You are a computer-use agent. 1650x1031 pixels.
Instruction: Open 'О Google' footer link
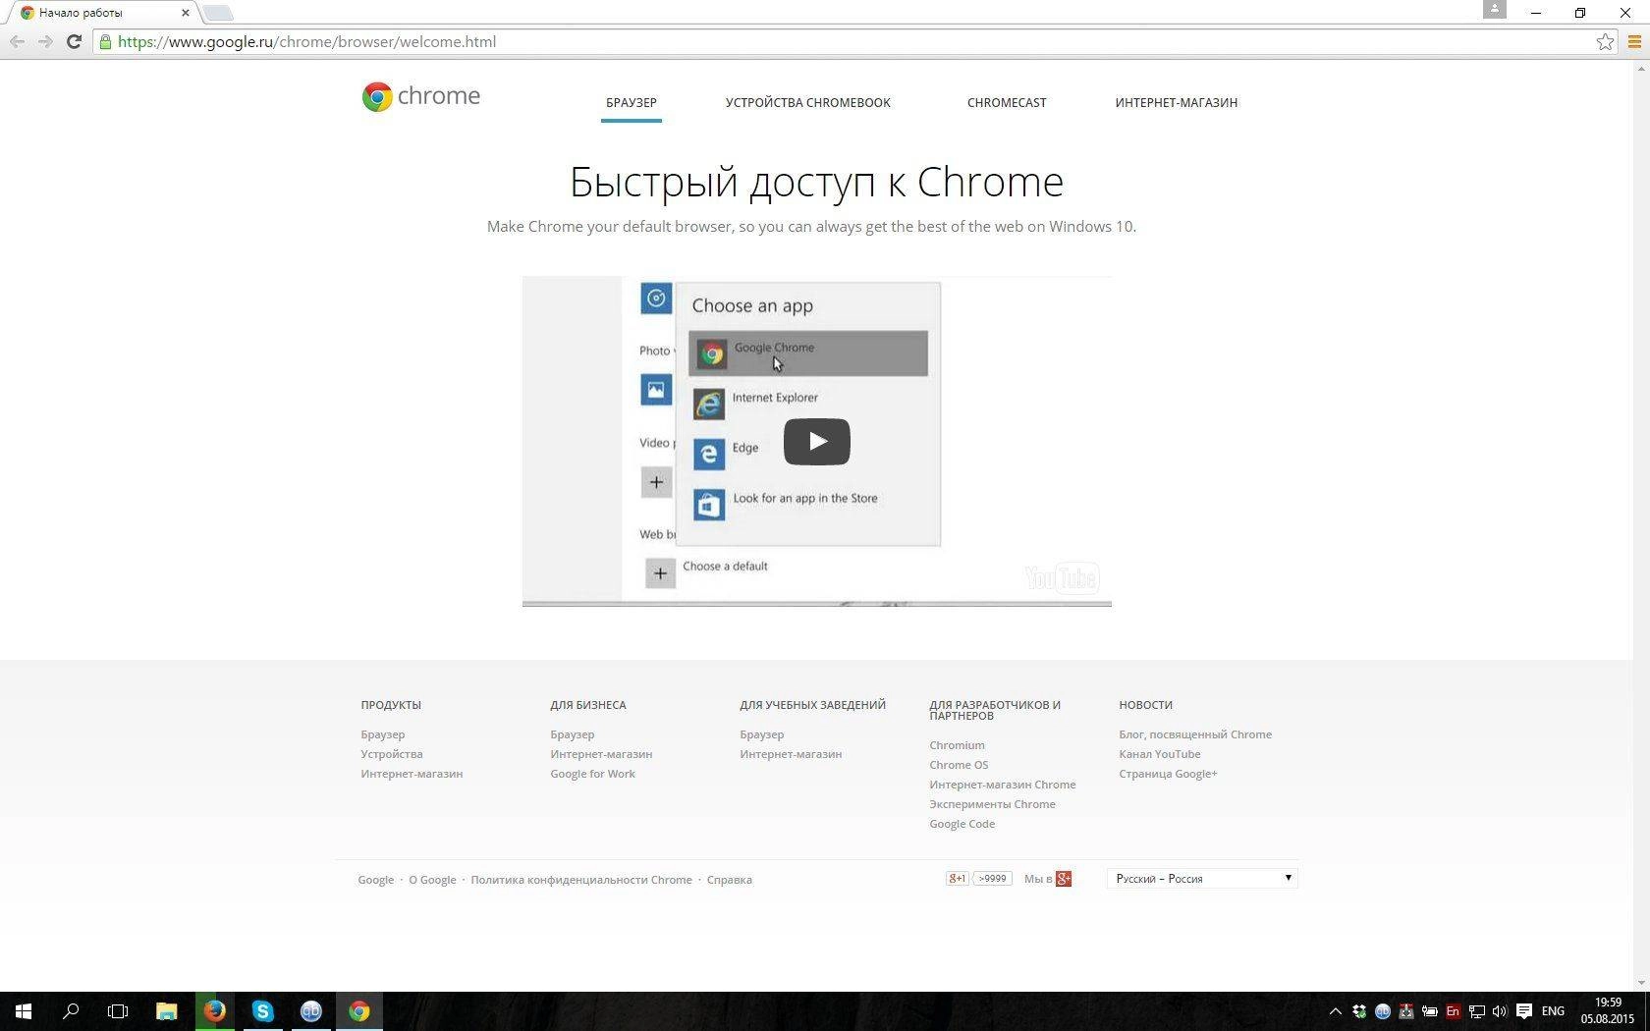click(x=432, y=880)
